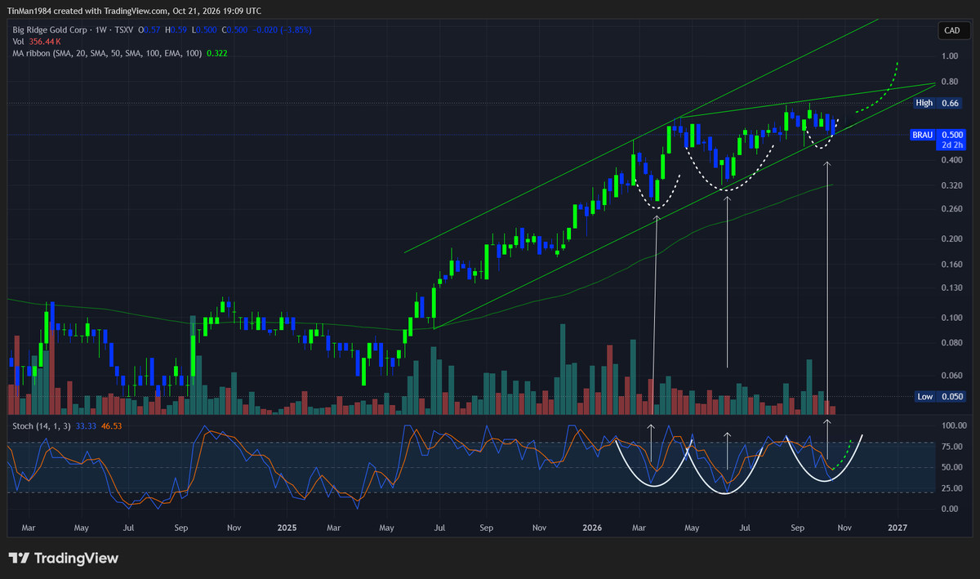Click the 0.130 price axis label
Image resolution: width=980 pixels, height=579 pixels.
pyautogui.click(x=952, y=288)
